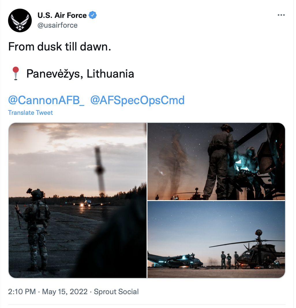Click the Sprout Social source label
The height and width of the screenshot is (308, 296).
116,292
